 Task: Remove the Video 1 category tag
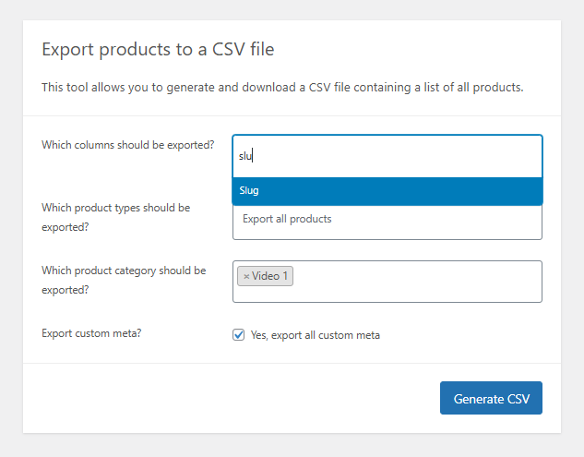click(246, 276)
